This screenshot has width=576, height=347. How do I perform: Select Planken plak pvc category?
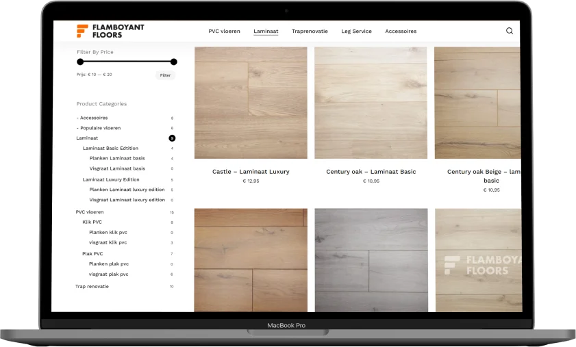click(109, 264)
